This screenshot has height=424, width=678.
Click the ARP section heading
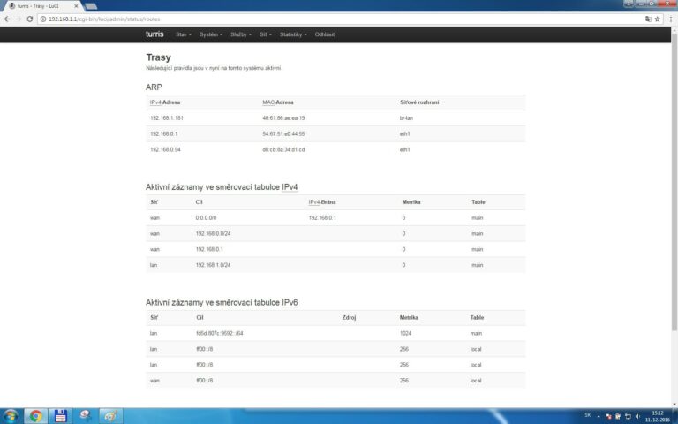(x=154, y=87)
